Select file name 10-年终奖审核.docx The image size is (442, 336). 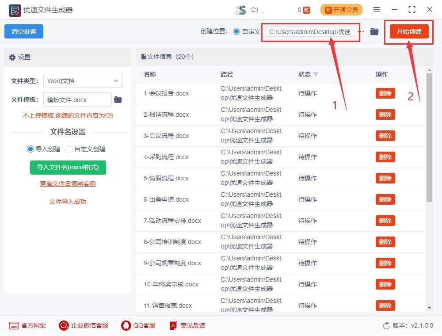pos(171,284)
